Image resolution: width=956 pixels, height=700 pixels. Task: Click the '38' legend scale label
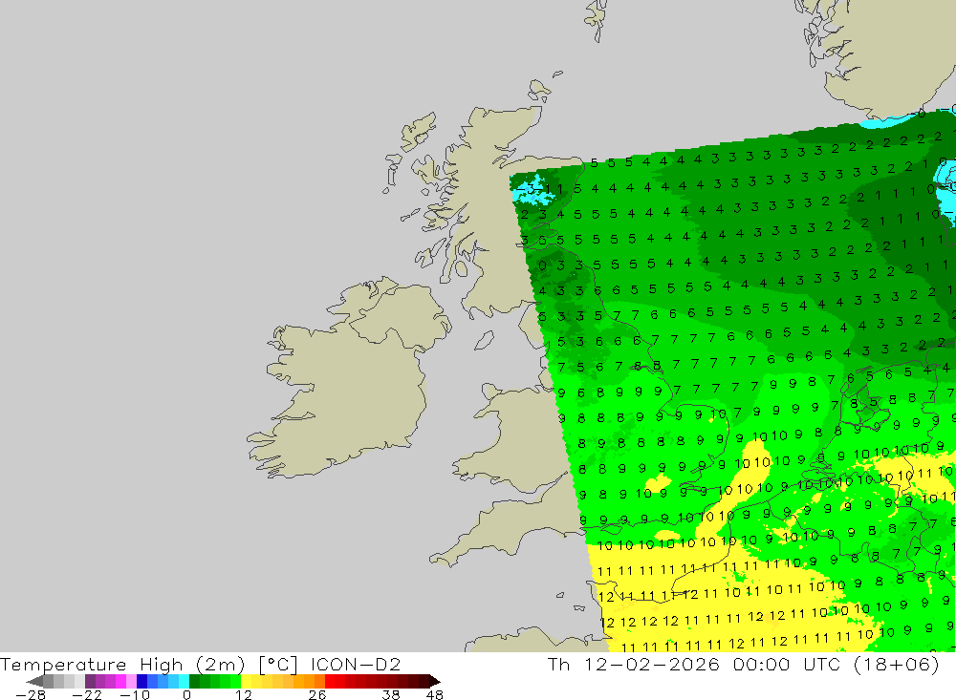391,695
